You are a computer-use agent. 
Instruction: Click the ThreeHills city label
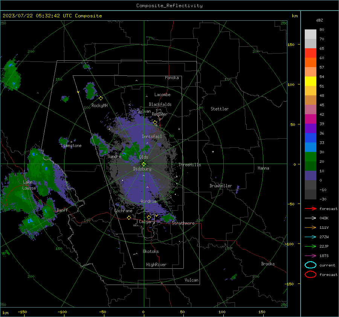(189, 165)
